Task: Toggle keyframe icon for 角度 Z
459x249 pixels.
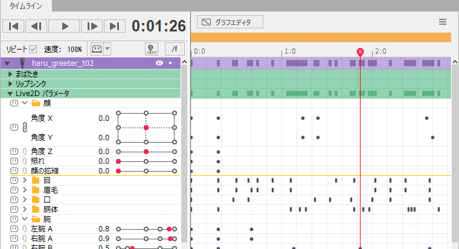Action: tap(14, 152)
